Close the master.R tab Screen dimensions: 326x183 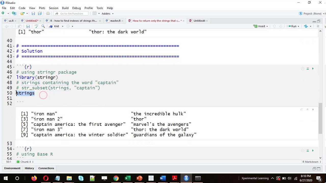(x=123, y=21)
